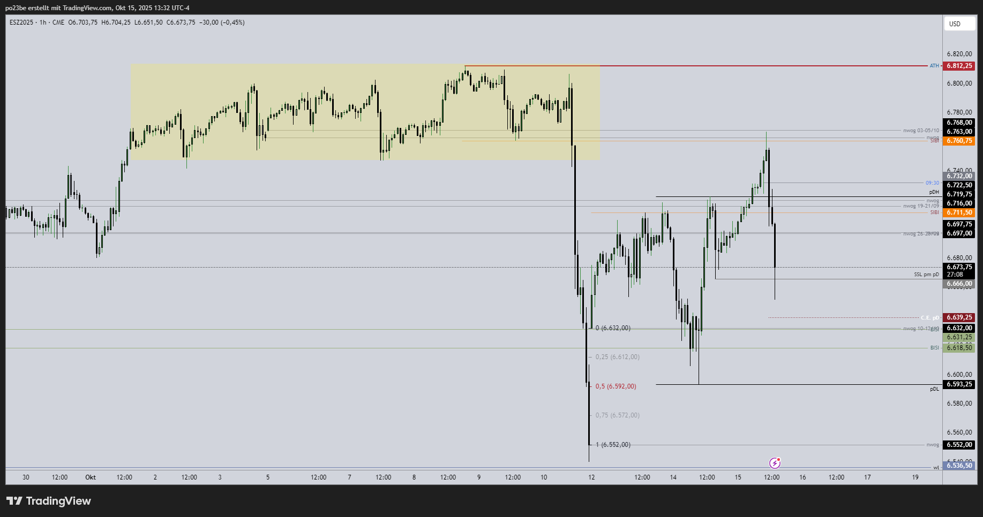Image resolution: width=983 pixels, height=517 pixels.
Task: Click the Okt label on the time axis
Action: (x=90, y=477)
